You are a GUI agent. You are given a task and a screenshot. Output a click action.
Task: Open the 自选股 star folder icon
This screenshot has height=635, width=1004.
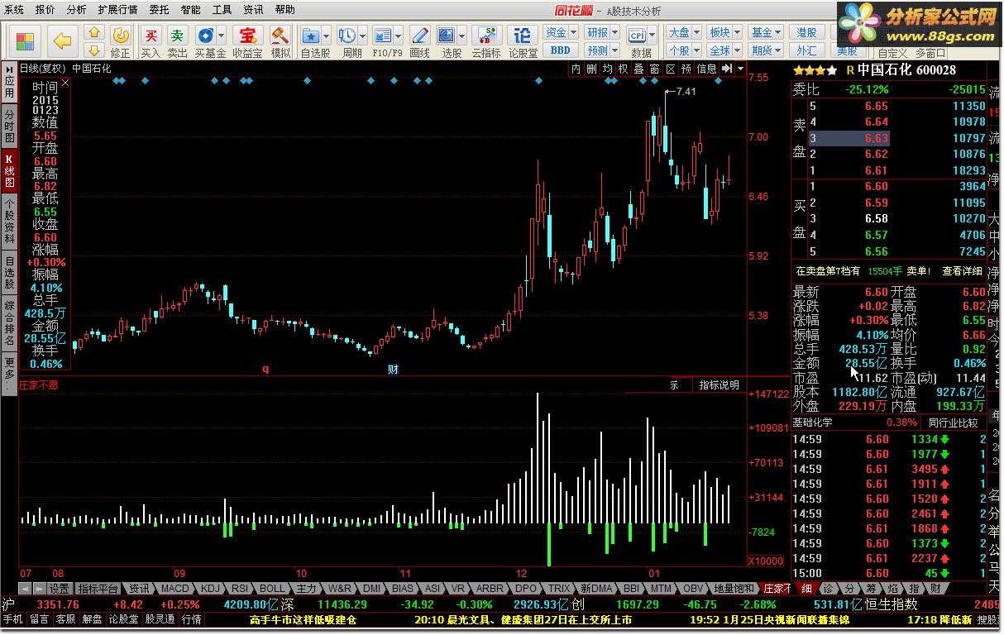(311, 36)
